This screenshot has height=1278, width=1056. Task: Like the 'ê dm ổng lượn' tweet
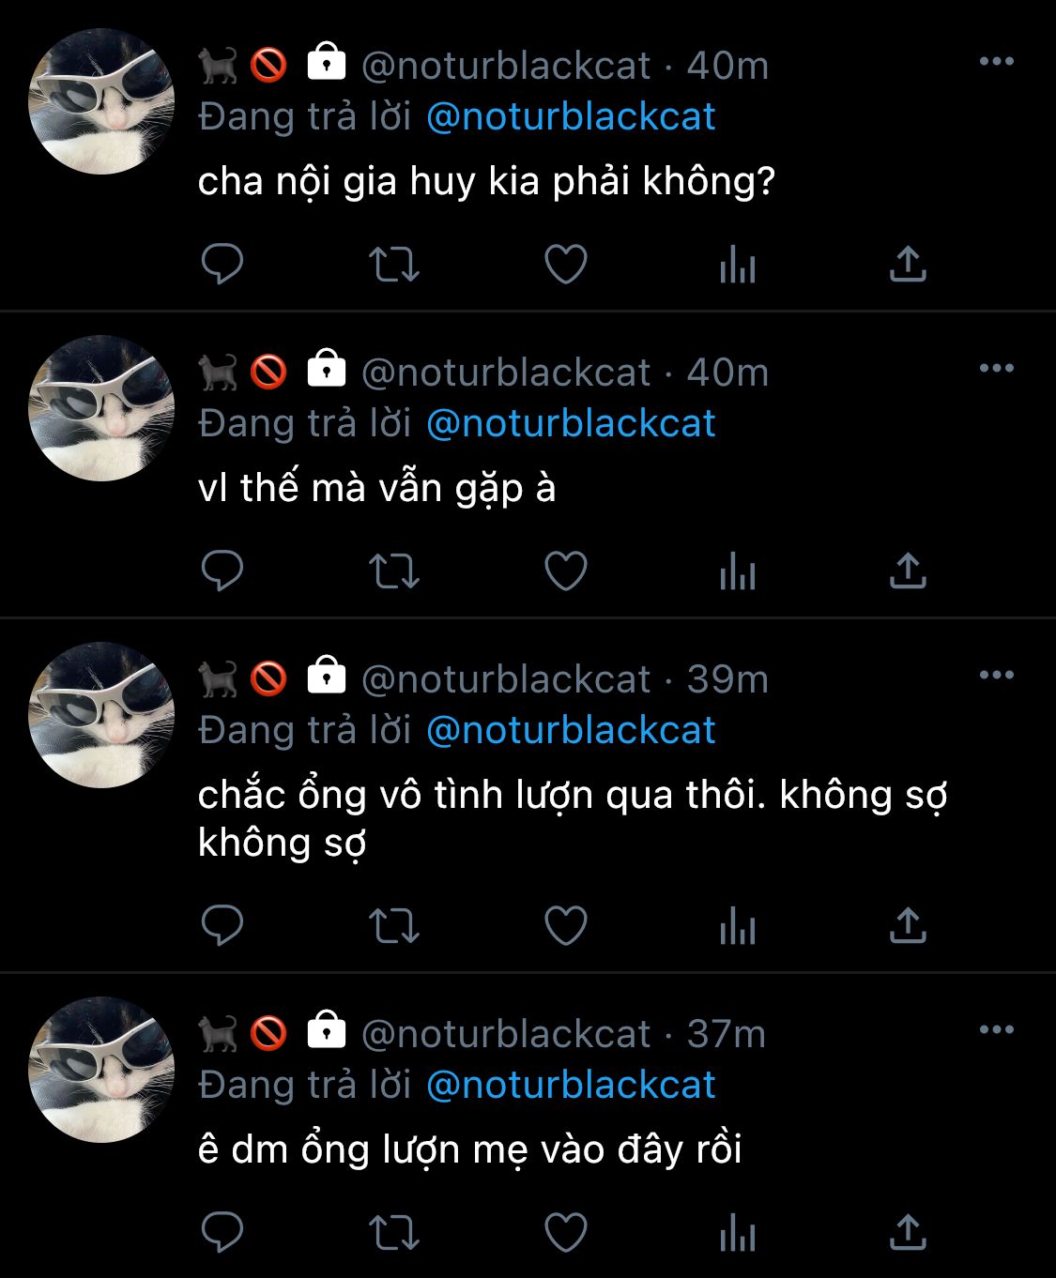[566, 1233]
